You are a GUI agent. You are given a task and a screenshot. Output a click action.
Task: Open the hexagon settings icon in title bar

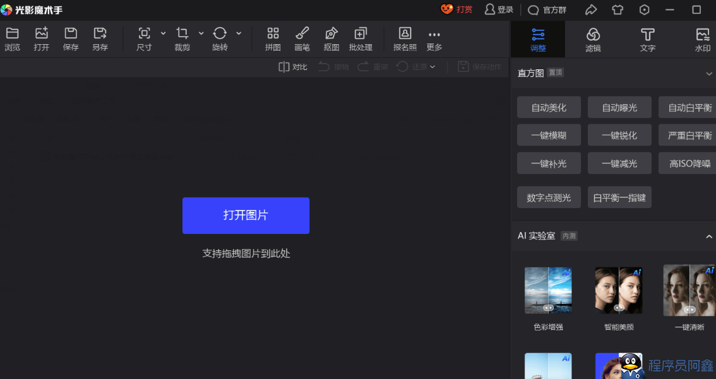(644, 9)
